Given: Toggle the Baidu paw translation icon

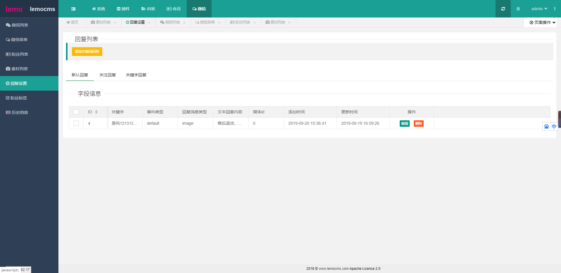Looking at the screenshot, I should pyautogui.click(x=546, y=126).
